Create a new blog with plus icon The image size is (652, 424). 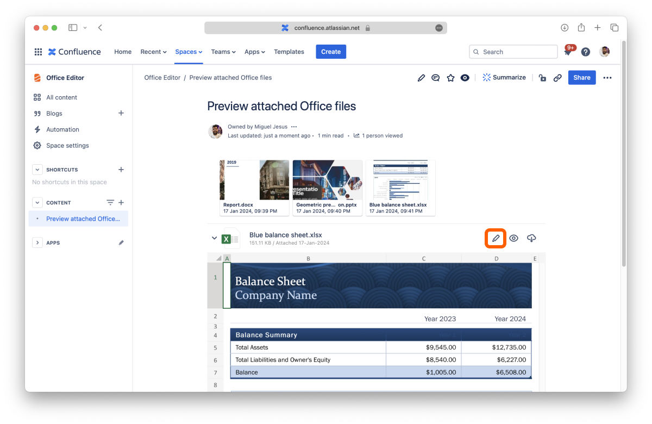pos(121,113)
